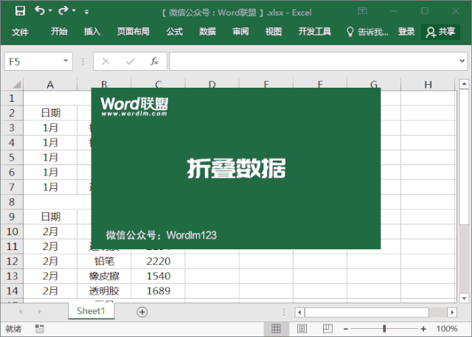Click the zoom slider handle
This screenshot has width=472, height=337.
click(x=384, y=329)
